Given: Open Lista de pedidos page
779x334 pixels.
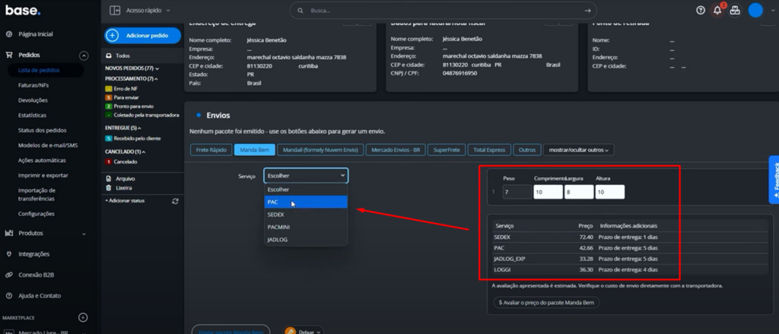Looking at the screenshot, I should 39,70.
